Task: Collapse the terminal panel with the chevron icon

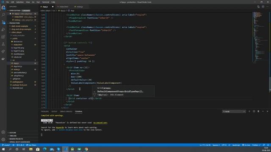Action: tap(263, 111)
